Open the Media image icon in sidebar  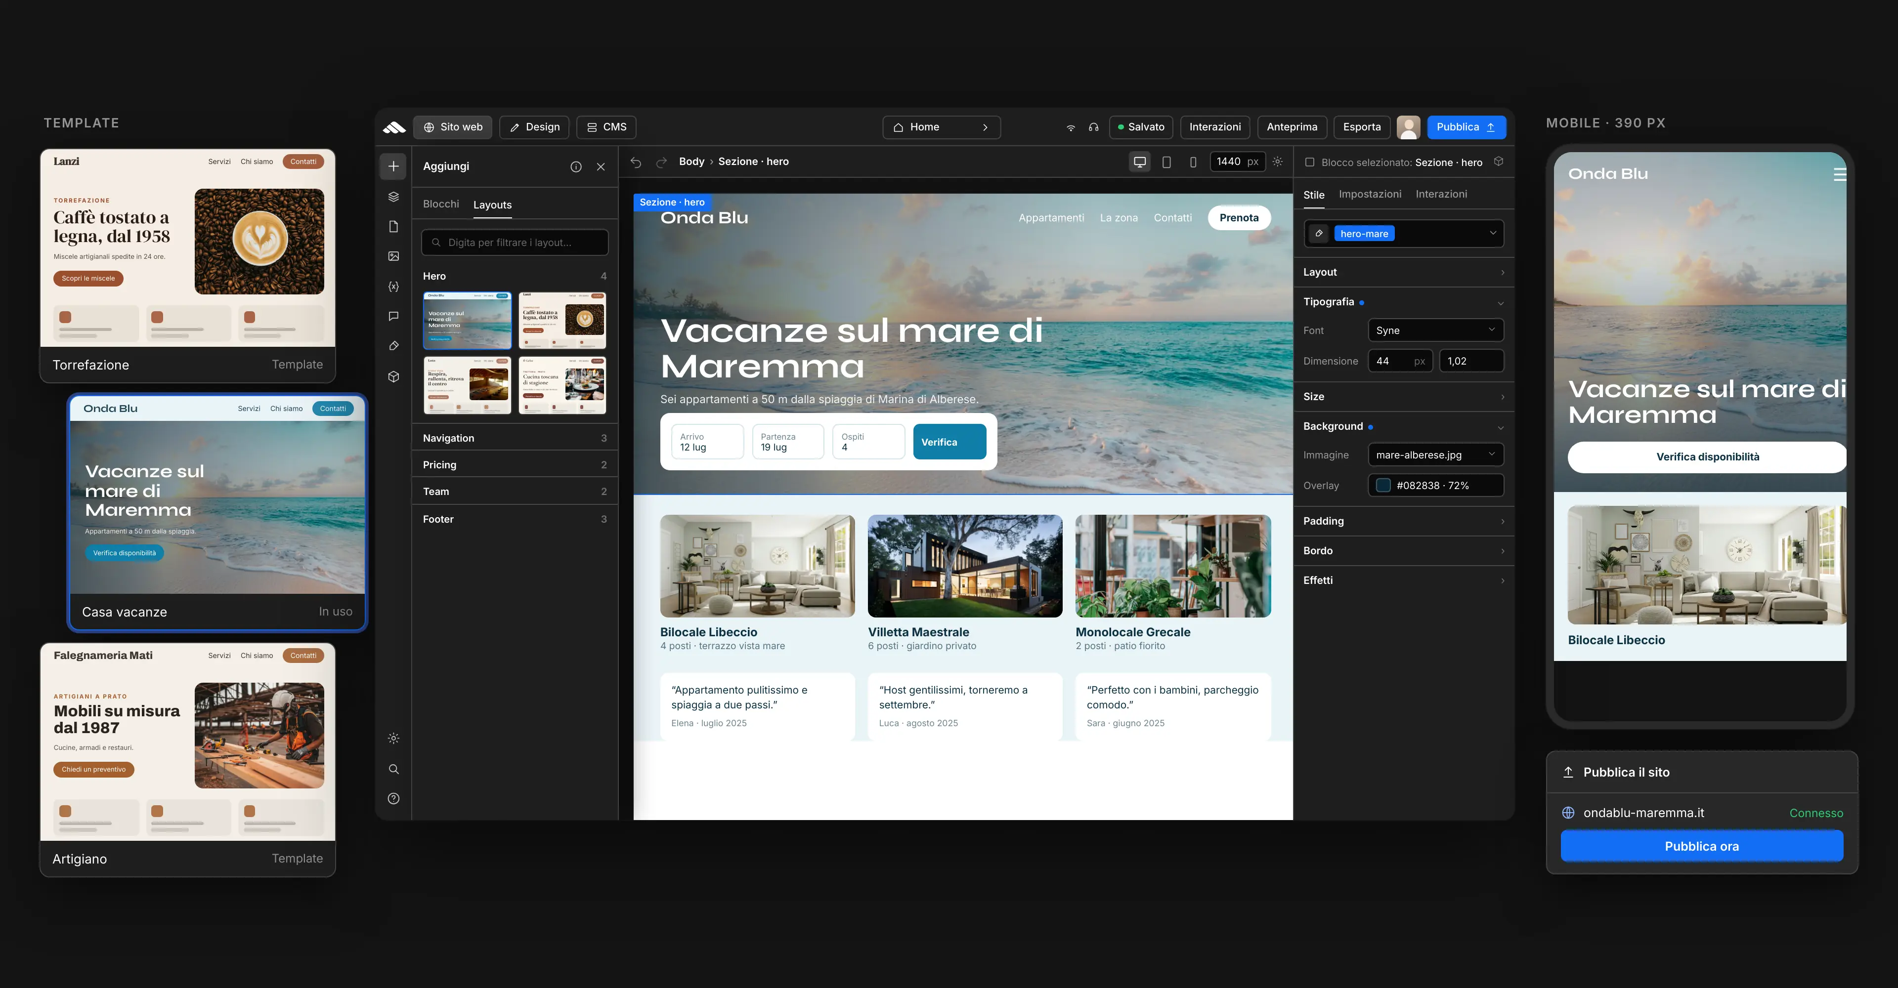[x=393, y=256]
